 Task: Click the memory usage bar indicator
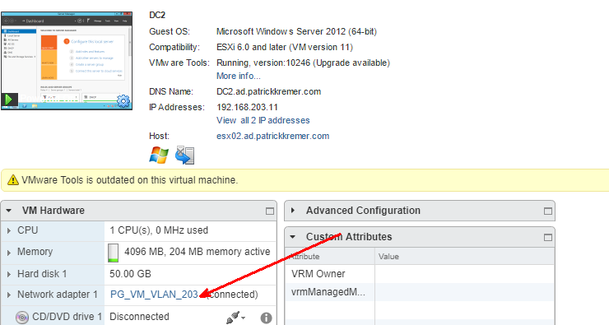coord(113,253)
